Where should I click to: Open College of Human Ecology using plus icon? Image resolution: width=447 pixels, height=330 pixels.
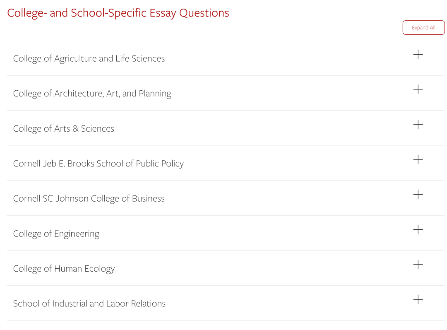pyautogui.click(x=418, y=265)
